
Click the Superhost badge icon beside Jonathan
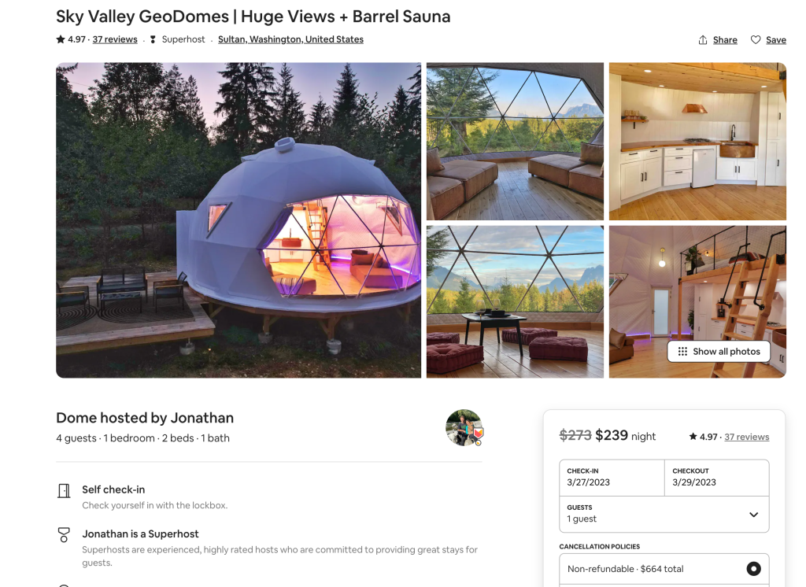coord(64,535)
